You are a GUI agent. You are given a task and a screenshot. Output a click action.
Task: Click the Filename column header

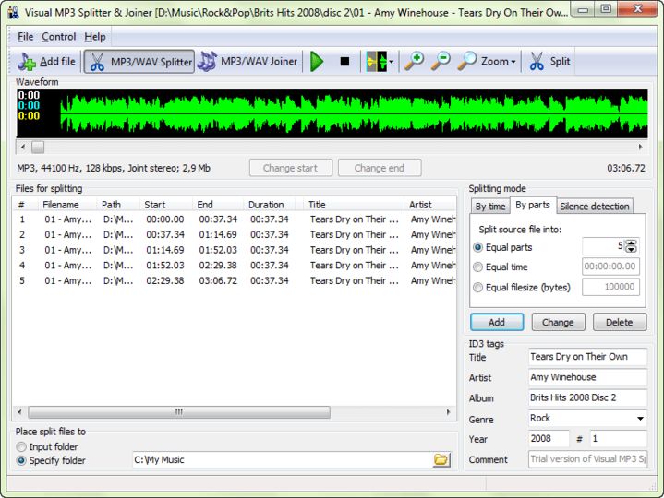click(x=67, y=205)
